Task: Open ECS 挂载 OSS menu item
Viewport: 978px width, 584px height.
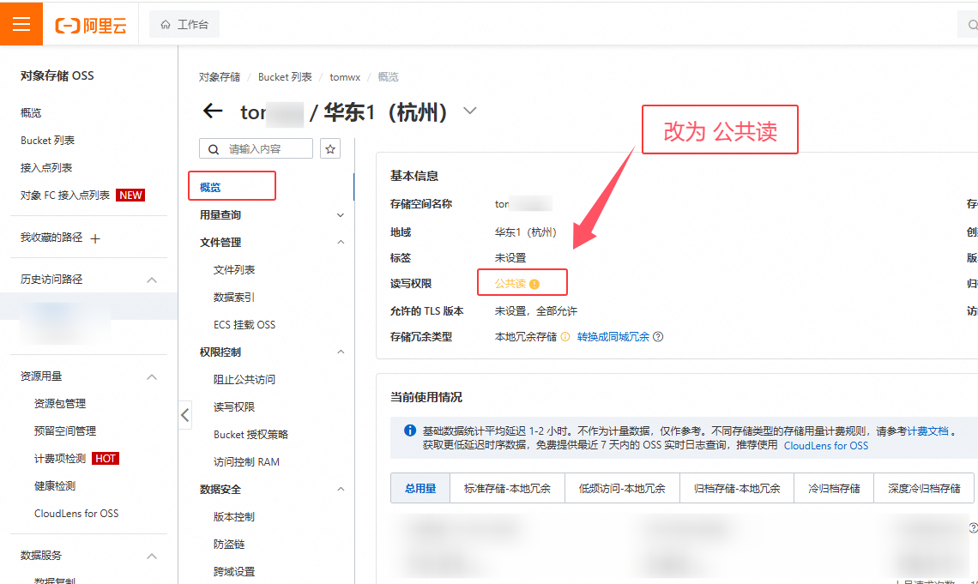Action: [x=244, y=325]
